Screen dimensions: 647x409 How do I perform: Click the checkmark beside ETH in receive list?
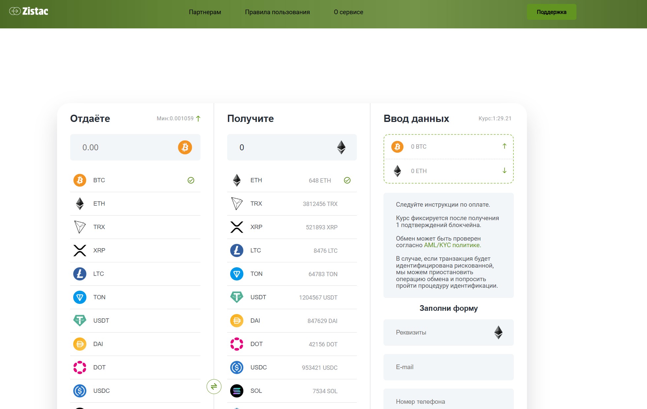point(347,180)
